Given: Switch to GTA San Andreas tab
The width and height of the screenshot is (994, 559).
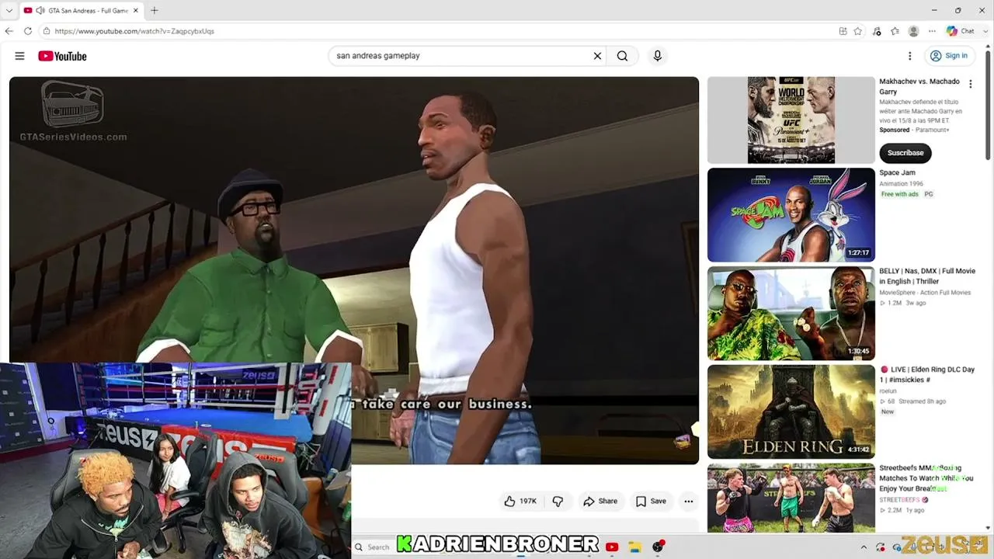Looking at the screenshot, I should pyautogui.click(x=82, y=11).
